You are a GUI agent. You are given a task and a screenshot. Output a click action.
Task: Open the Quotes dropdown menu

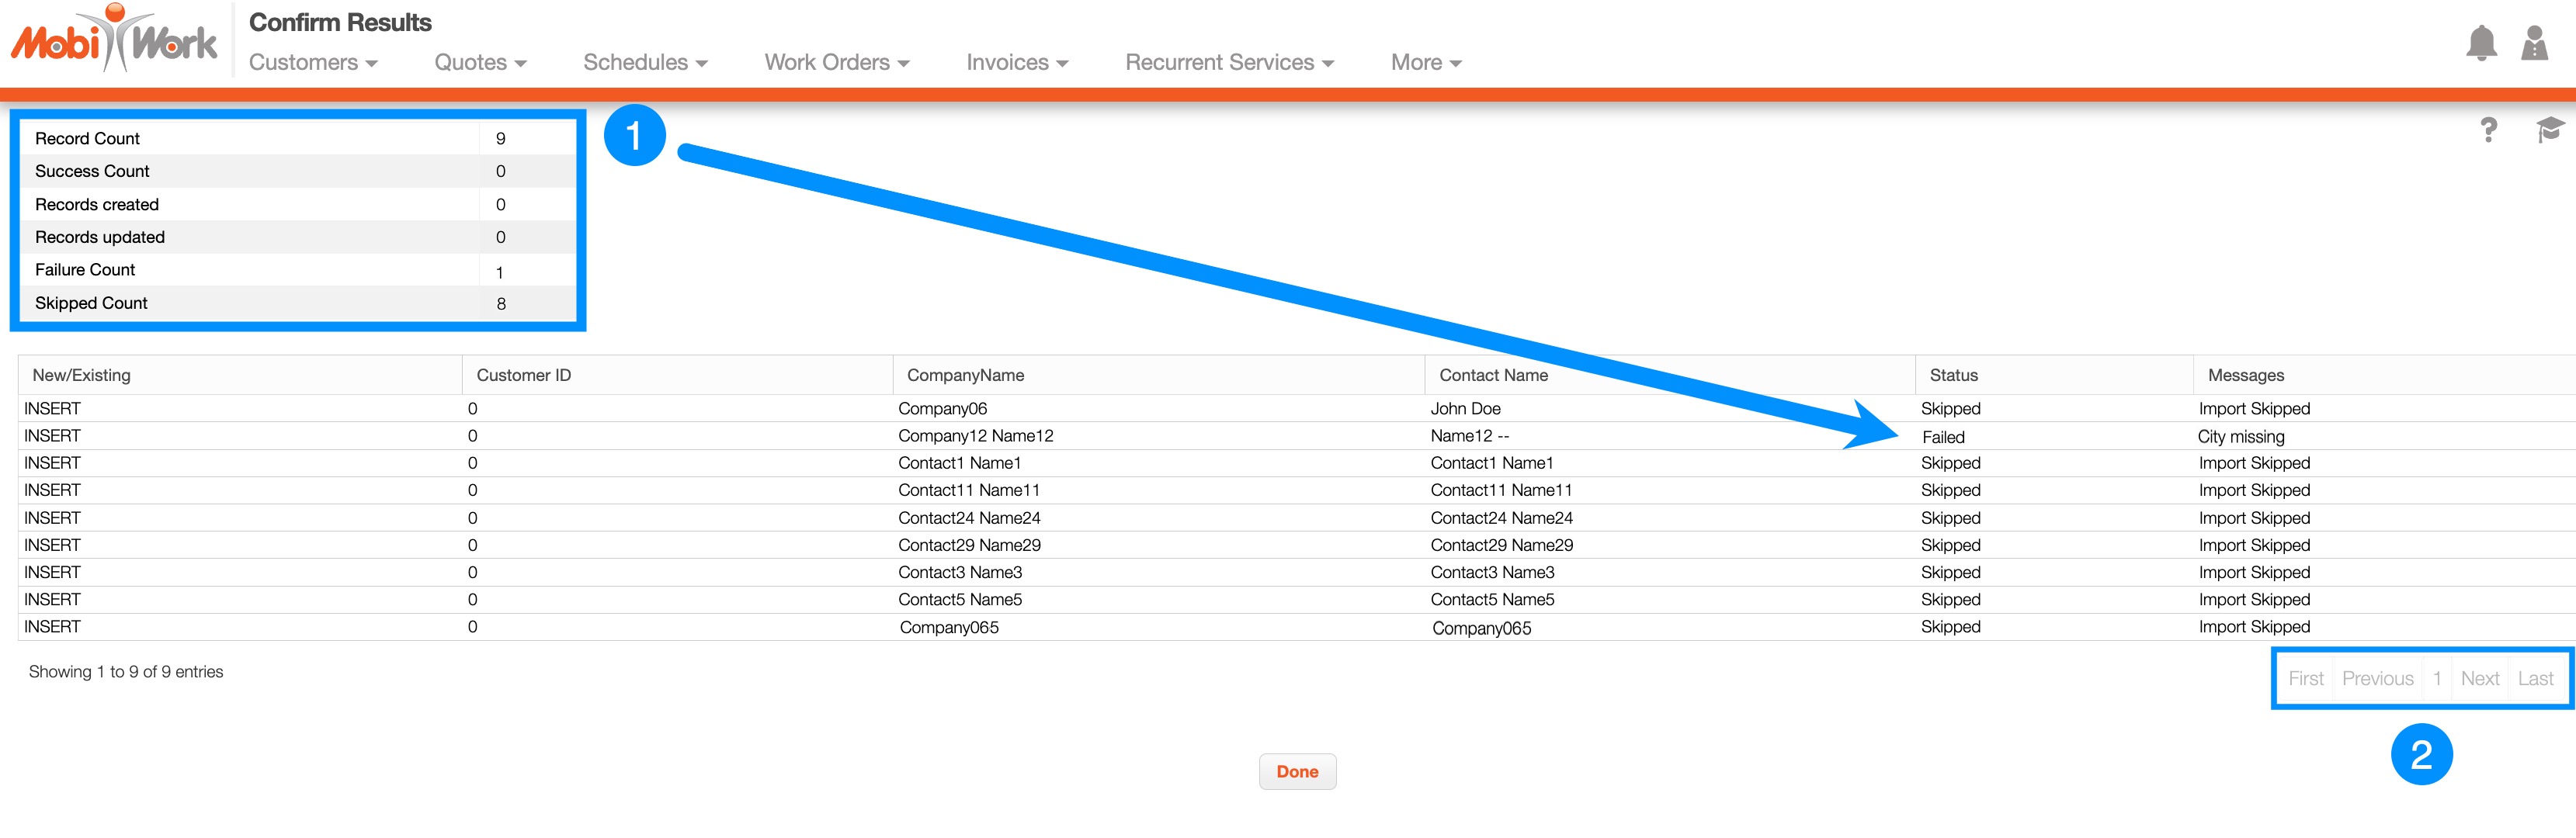[480, 62]
